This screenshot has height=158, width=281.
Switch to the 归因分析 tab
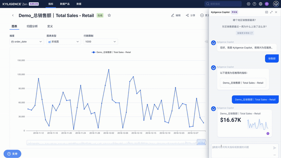point(32,26)
